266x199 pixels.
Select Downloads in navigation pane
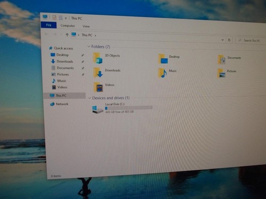pos(65,62)
